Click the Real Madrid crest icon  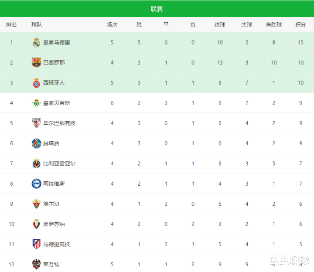37,42
